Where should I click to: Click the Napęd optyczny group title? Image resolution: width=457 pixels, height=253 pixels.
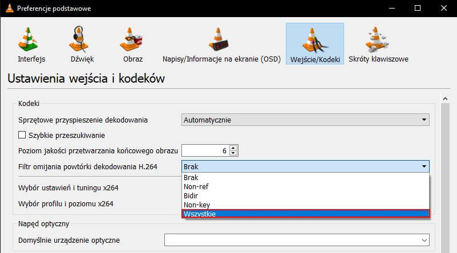[x=44, y=223]
